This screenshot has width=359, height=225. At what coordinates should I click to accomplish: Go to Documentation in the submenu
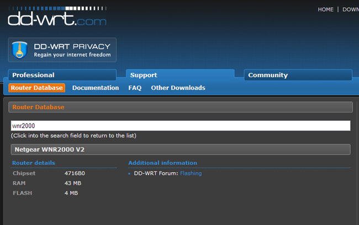[x=96, y=88]
